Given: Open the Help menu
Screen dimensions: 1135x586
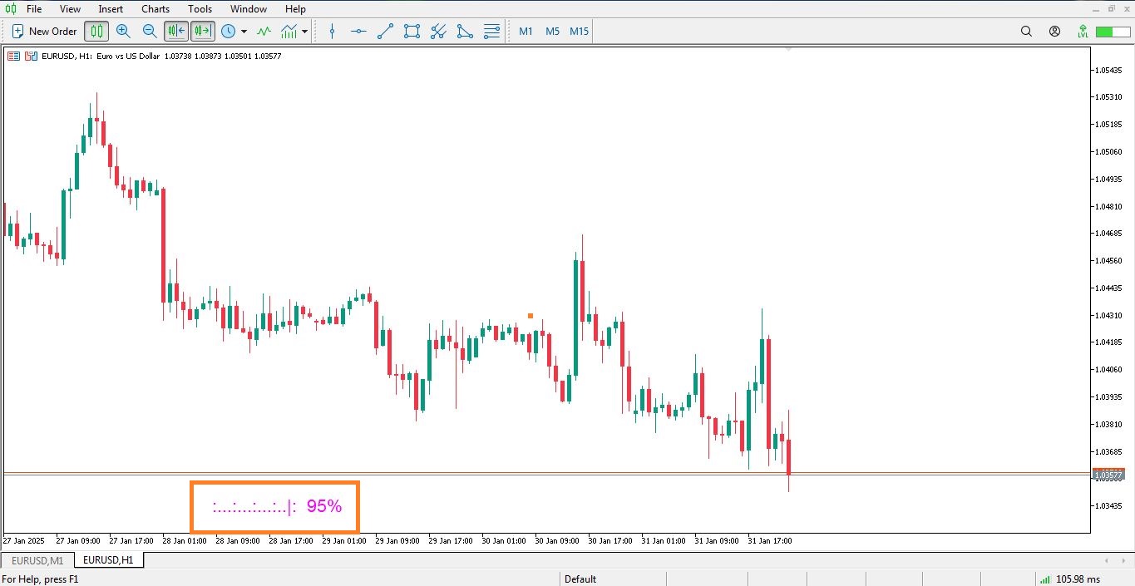Looking at the screenshot, I should [295, 9].
